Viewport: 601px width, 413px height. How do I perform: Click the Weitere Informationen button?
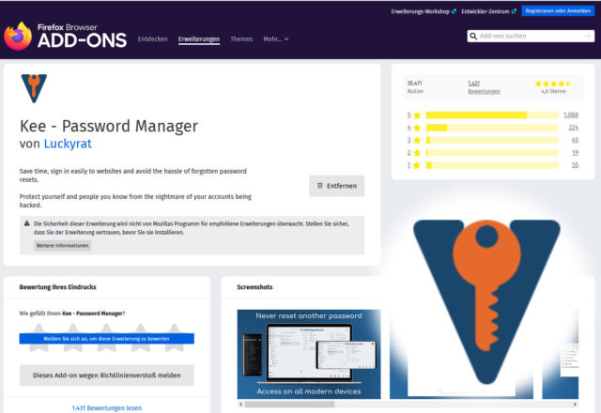pyautogui.click(x=63, y=246)
